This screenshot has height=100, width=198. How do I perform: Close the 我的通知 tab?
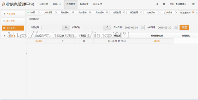(x=73, y=12)
